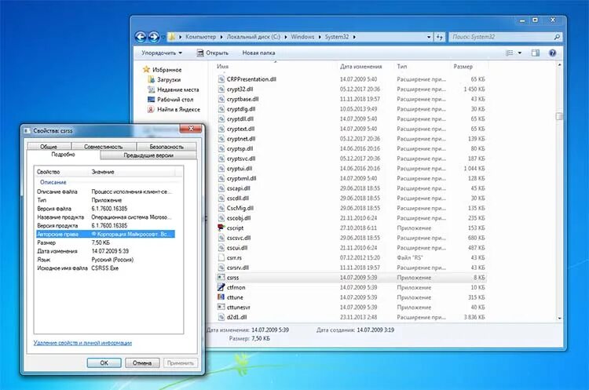The image size is (589, 390).
Task: Click the folder icon in address bar
Action: [x=172, y=37]
